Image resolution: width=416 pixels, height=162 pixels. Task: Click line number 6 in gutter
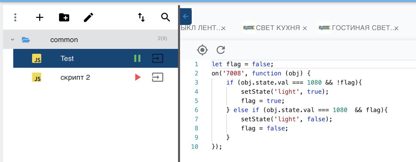click(196, 110)
